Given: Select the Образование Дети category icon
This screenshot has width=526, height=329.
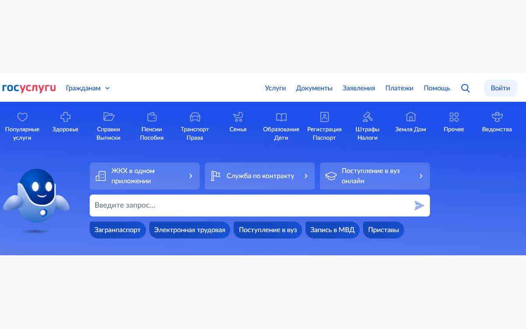Looking at the screenshot, I should (281, 117).
